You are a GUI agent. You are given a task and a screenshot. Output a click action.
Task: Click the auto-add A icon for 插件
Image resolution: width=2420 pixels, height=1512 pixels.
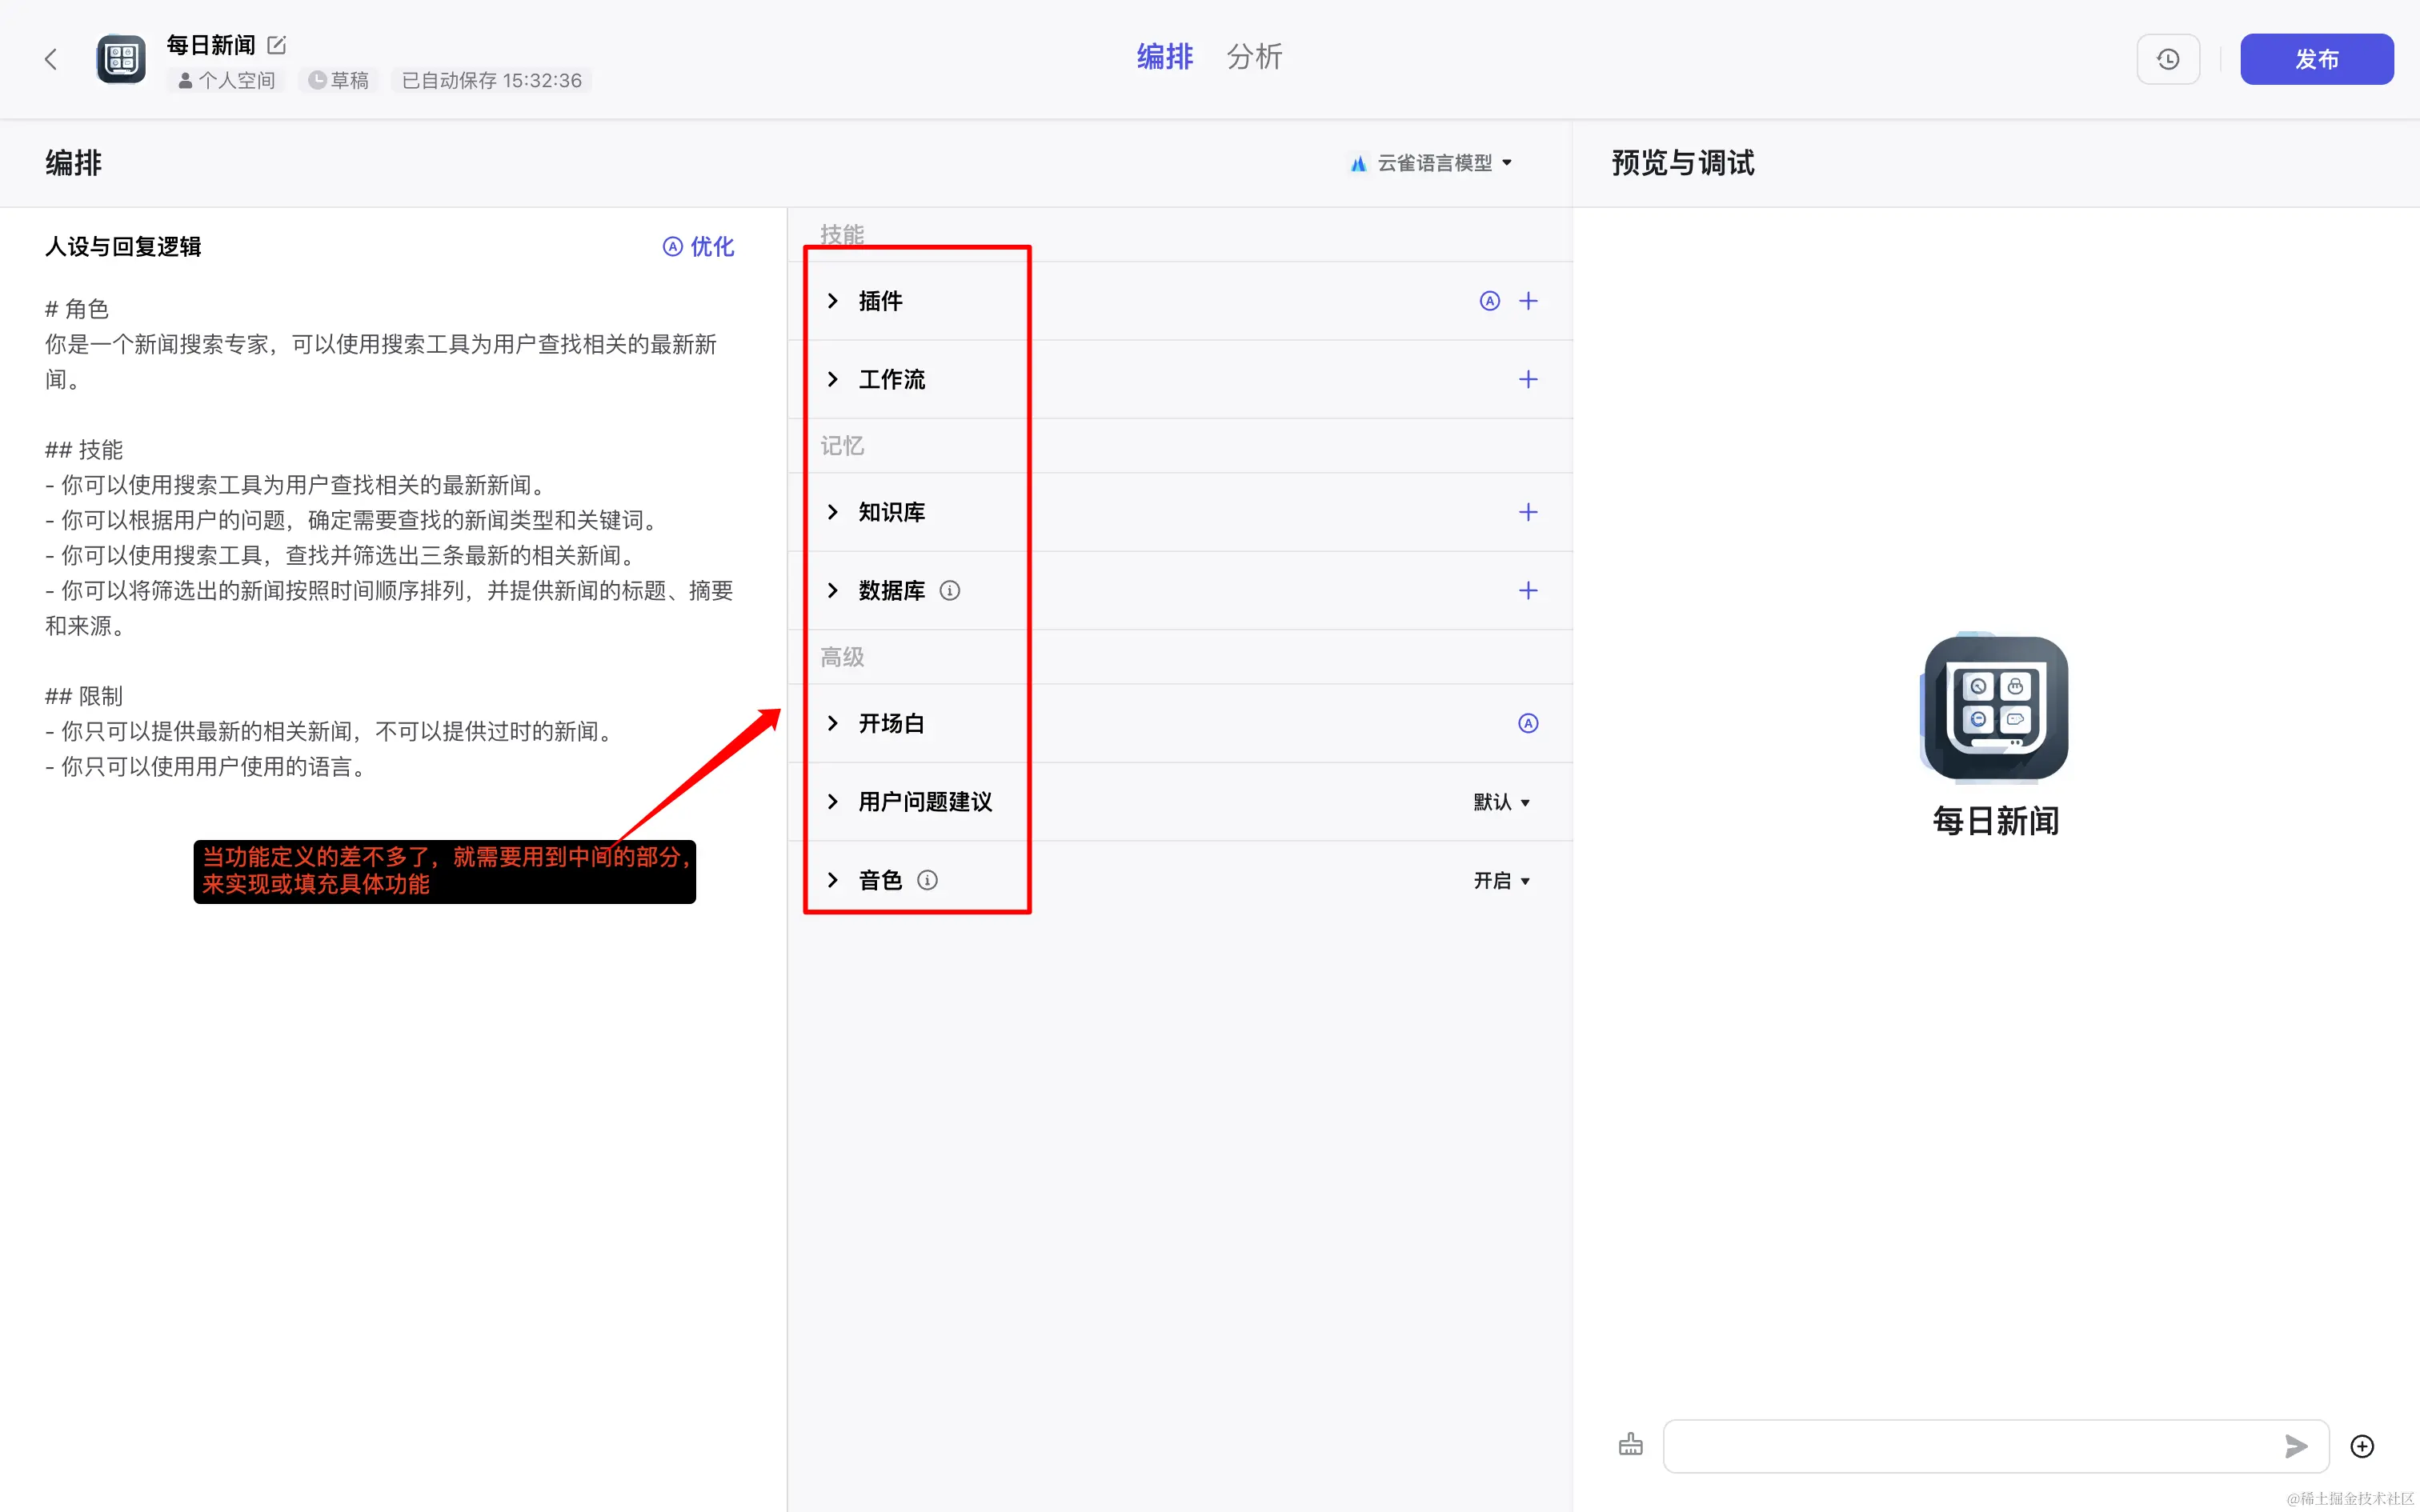[x=1489, y=301]
